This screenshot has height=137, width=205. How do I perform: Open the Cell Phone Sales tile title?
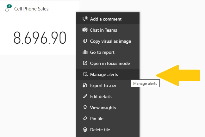coord(31,9)
